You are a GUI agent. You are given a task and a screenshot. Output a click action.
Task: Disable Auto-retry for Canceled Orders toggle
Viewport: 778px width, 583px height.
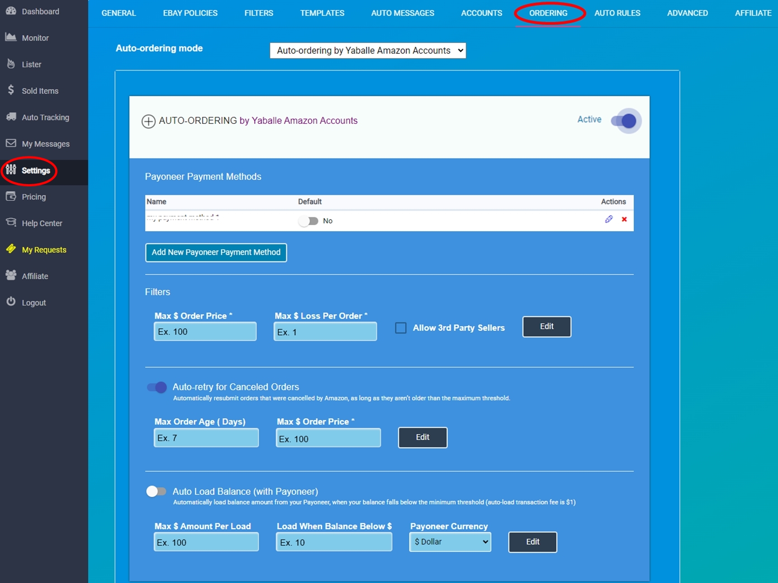pyautogui.click(x=157, y=387)
